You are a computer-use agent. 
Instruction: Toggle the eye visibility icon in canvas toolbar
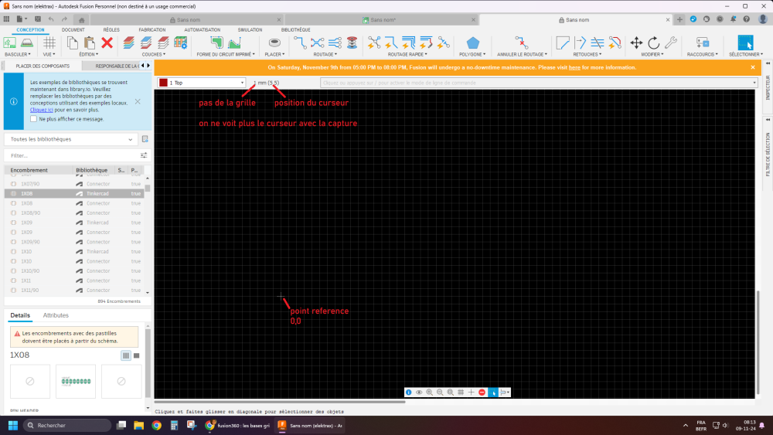click(419, 393)
